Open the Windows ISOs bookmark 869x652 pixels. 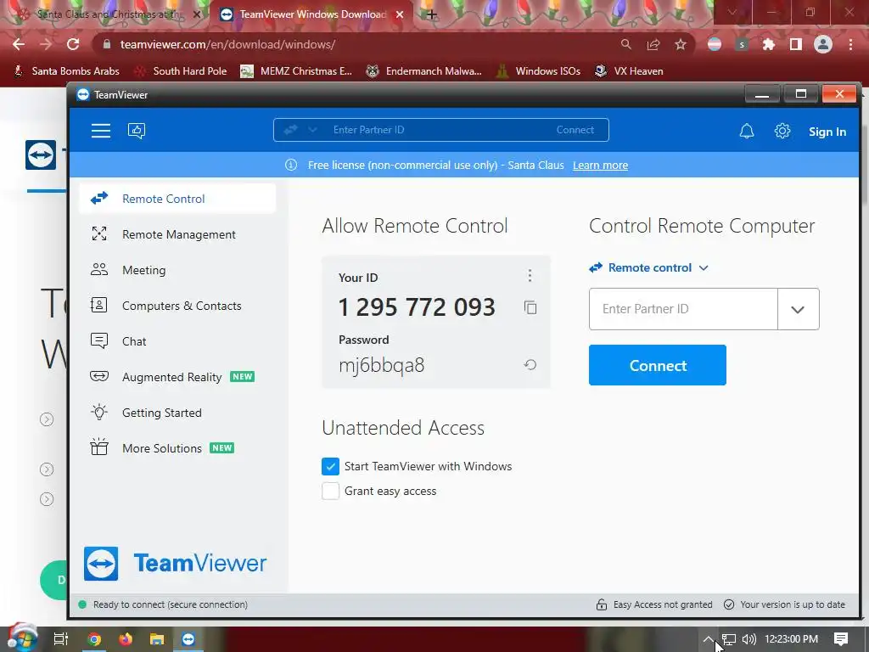[538, 71]
